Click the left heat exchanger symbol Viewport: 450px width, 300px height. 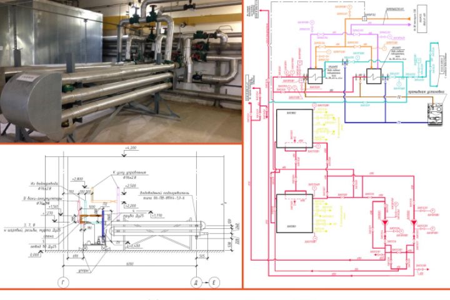315,76
